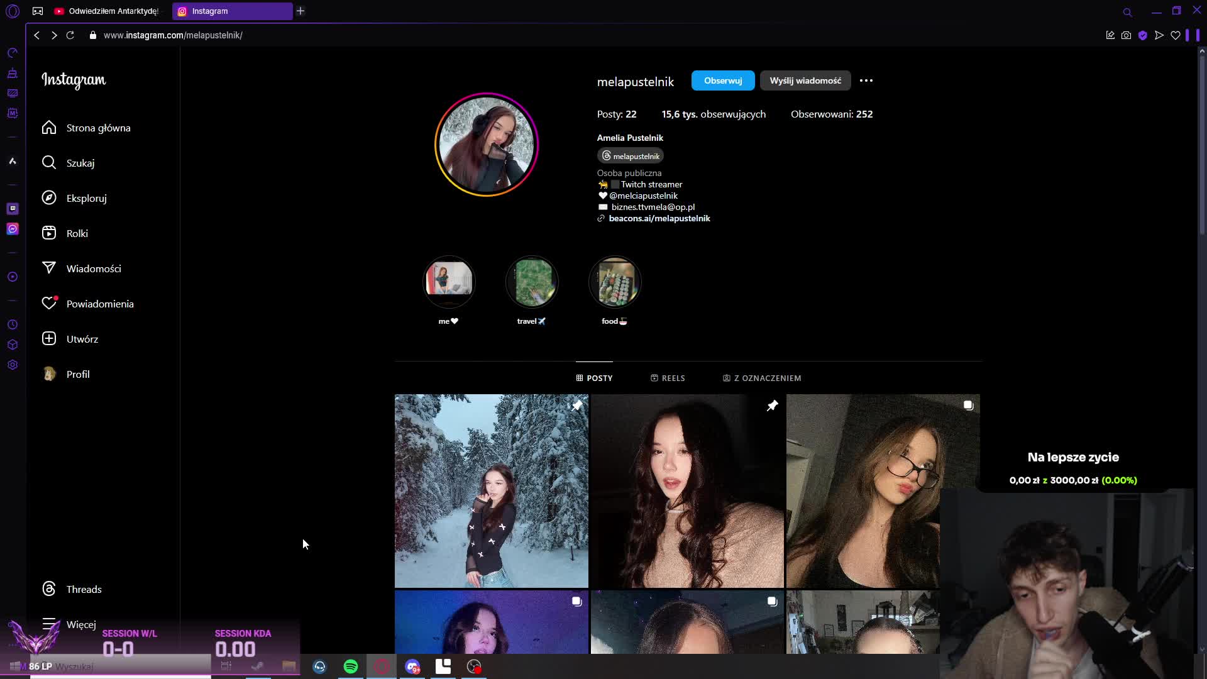Open Spotify from taskbar
Image resolution: width=1207 pixels, height=679 pixels.
[x=351, y=666]
